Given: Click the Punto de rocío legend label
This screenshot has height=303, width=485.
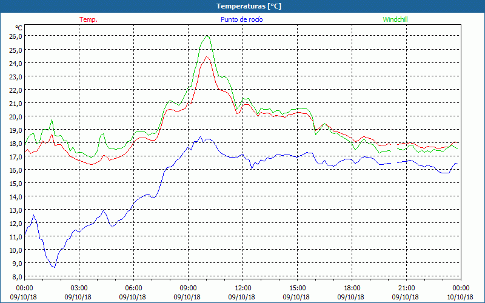Looking at the screenshot, I should [x=241, y=19].
